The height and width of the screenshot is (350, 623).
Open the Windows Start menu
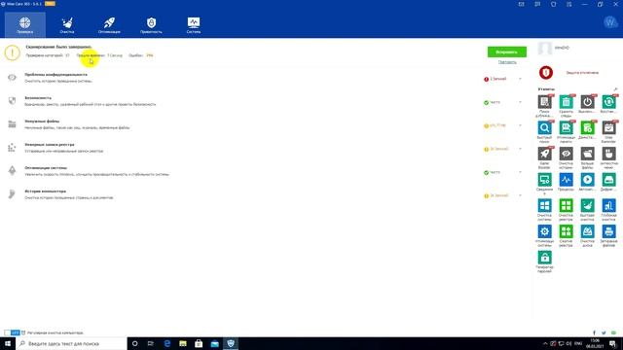(8, 343)
